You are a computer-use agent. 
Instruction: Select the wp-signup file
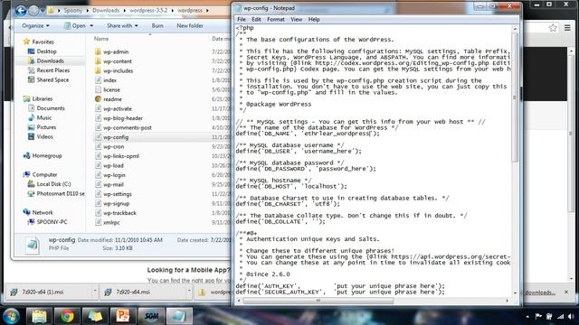(117, 203)
